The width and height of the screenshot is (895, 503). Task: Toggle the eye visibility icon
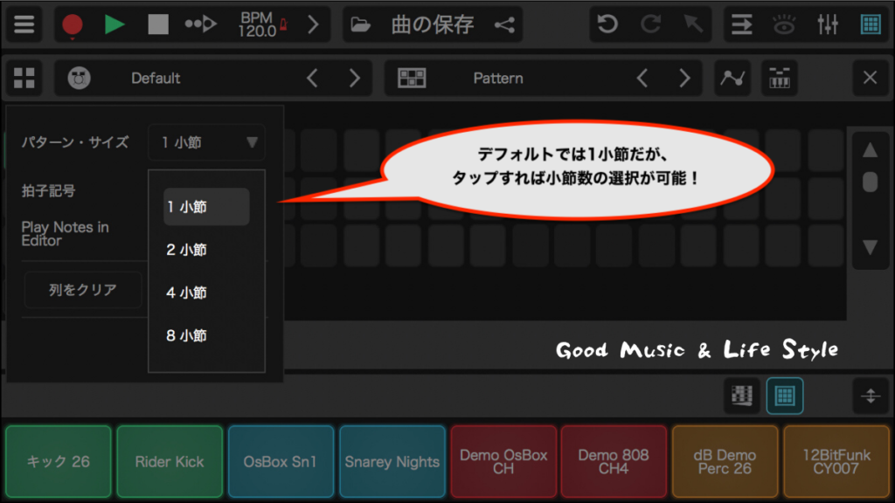tap(784, 24)
